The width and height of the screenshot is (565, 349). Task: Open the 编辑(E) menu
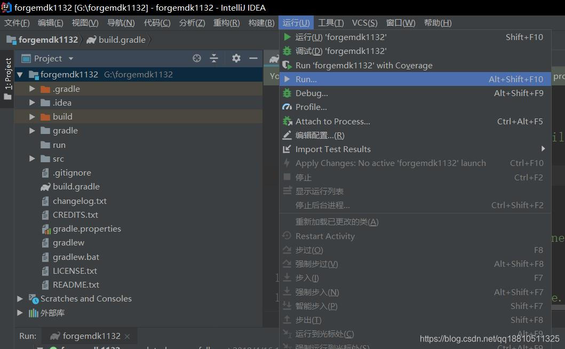coord(51,23)
